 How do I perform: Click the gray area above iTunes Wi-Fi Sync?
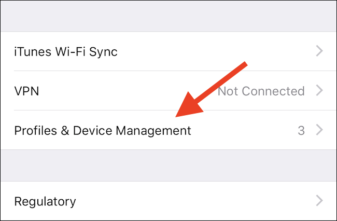tap(168, 16)
